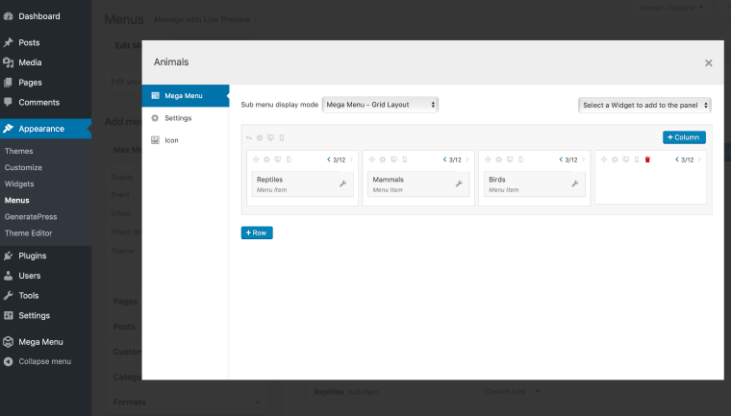This screenshot has width=731, height=416.
Task: Click the Users icon in sidebar
Action: tap(8, 276)
